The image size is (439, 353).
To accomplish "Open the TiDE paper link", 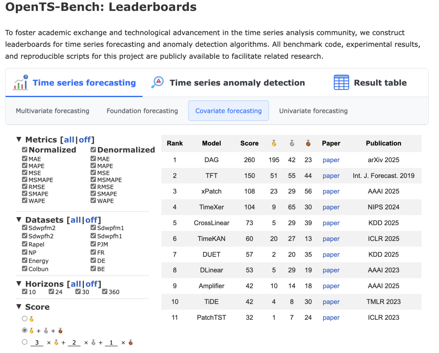I will [x=331, y=302].
